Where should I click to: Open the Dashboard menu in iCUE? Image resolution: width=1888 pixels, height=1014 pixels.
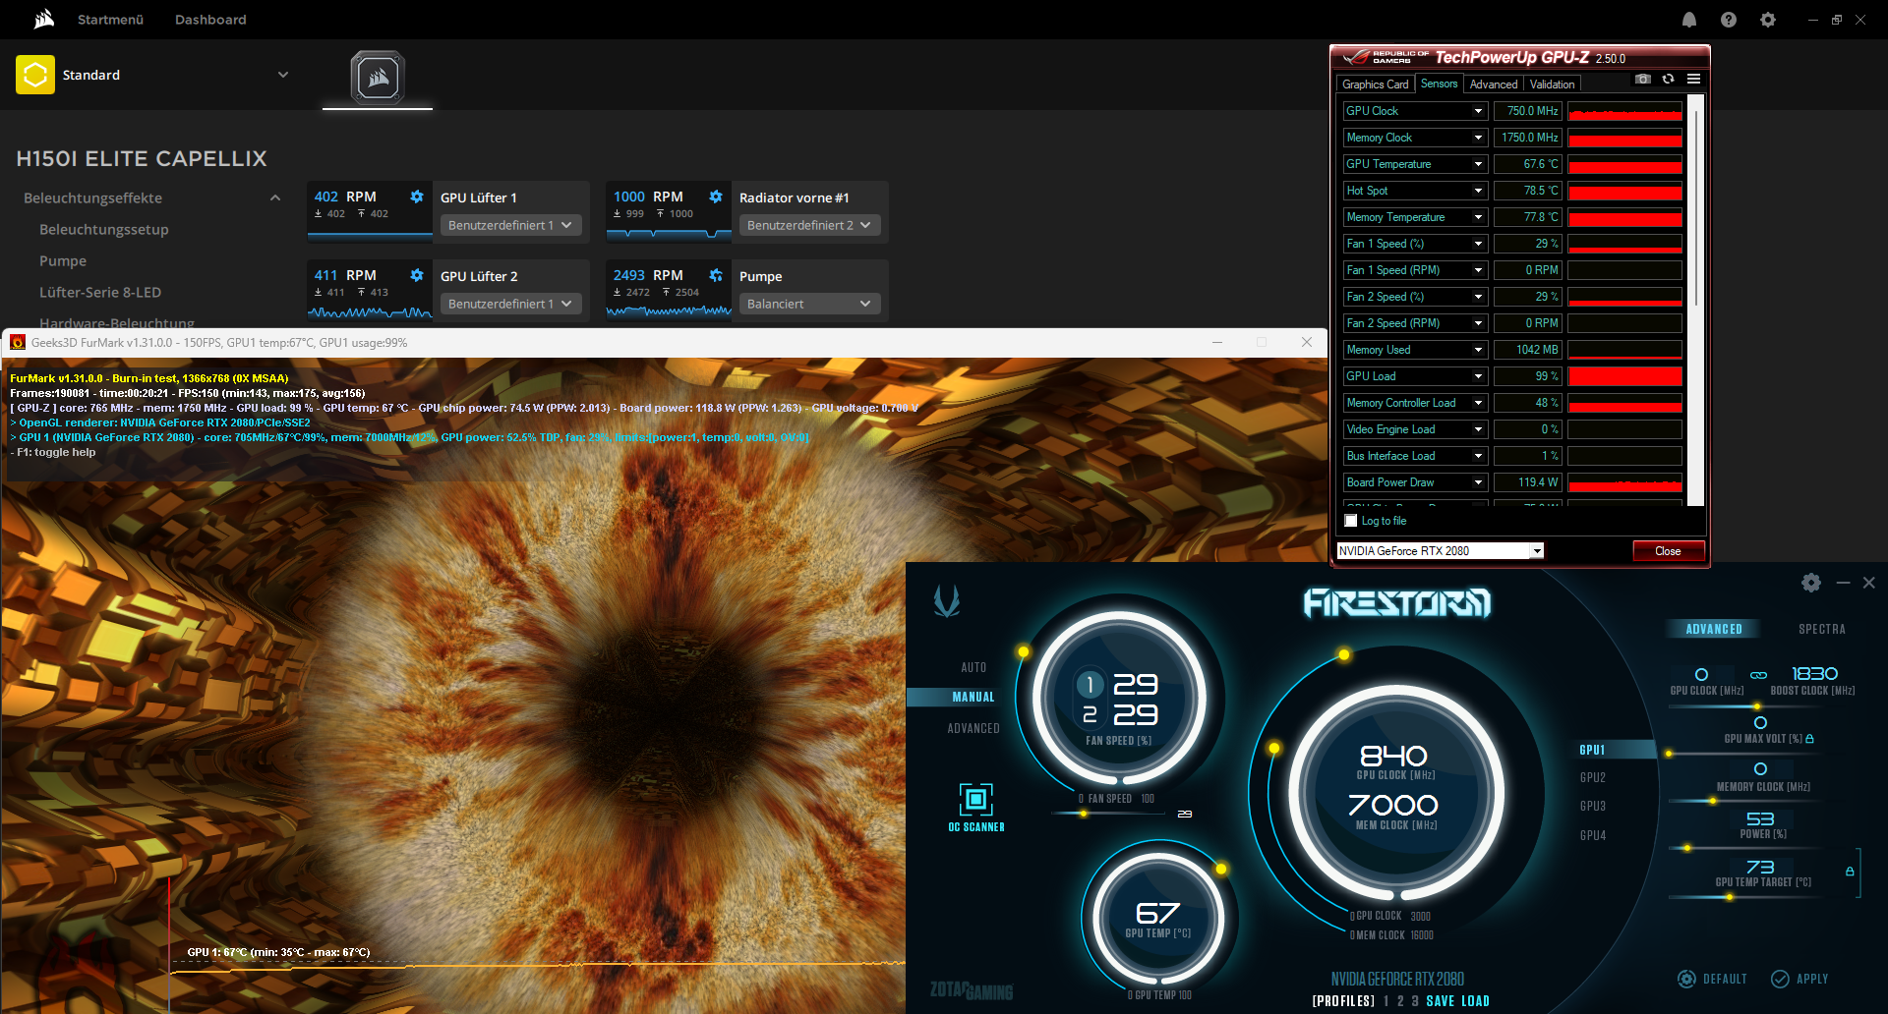(209, 19)
